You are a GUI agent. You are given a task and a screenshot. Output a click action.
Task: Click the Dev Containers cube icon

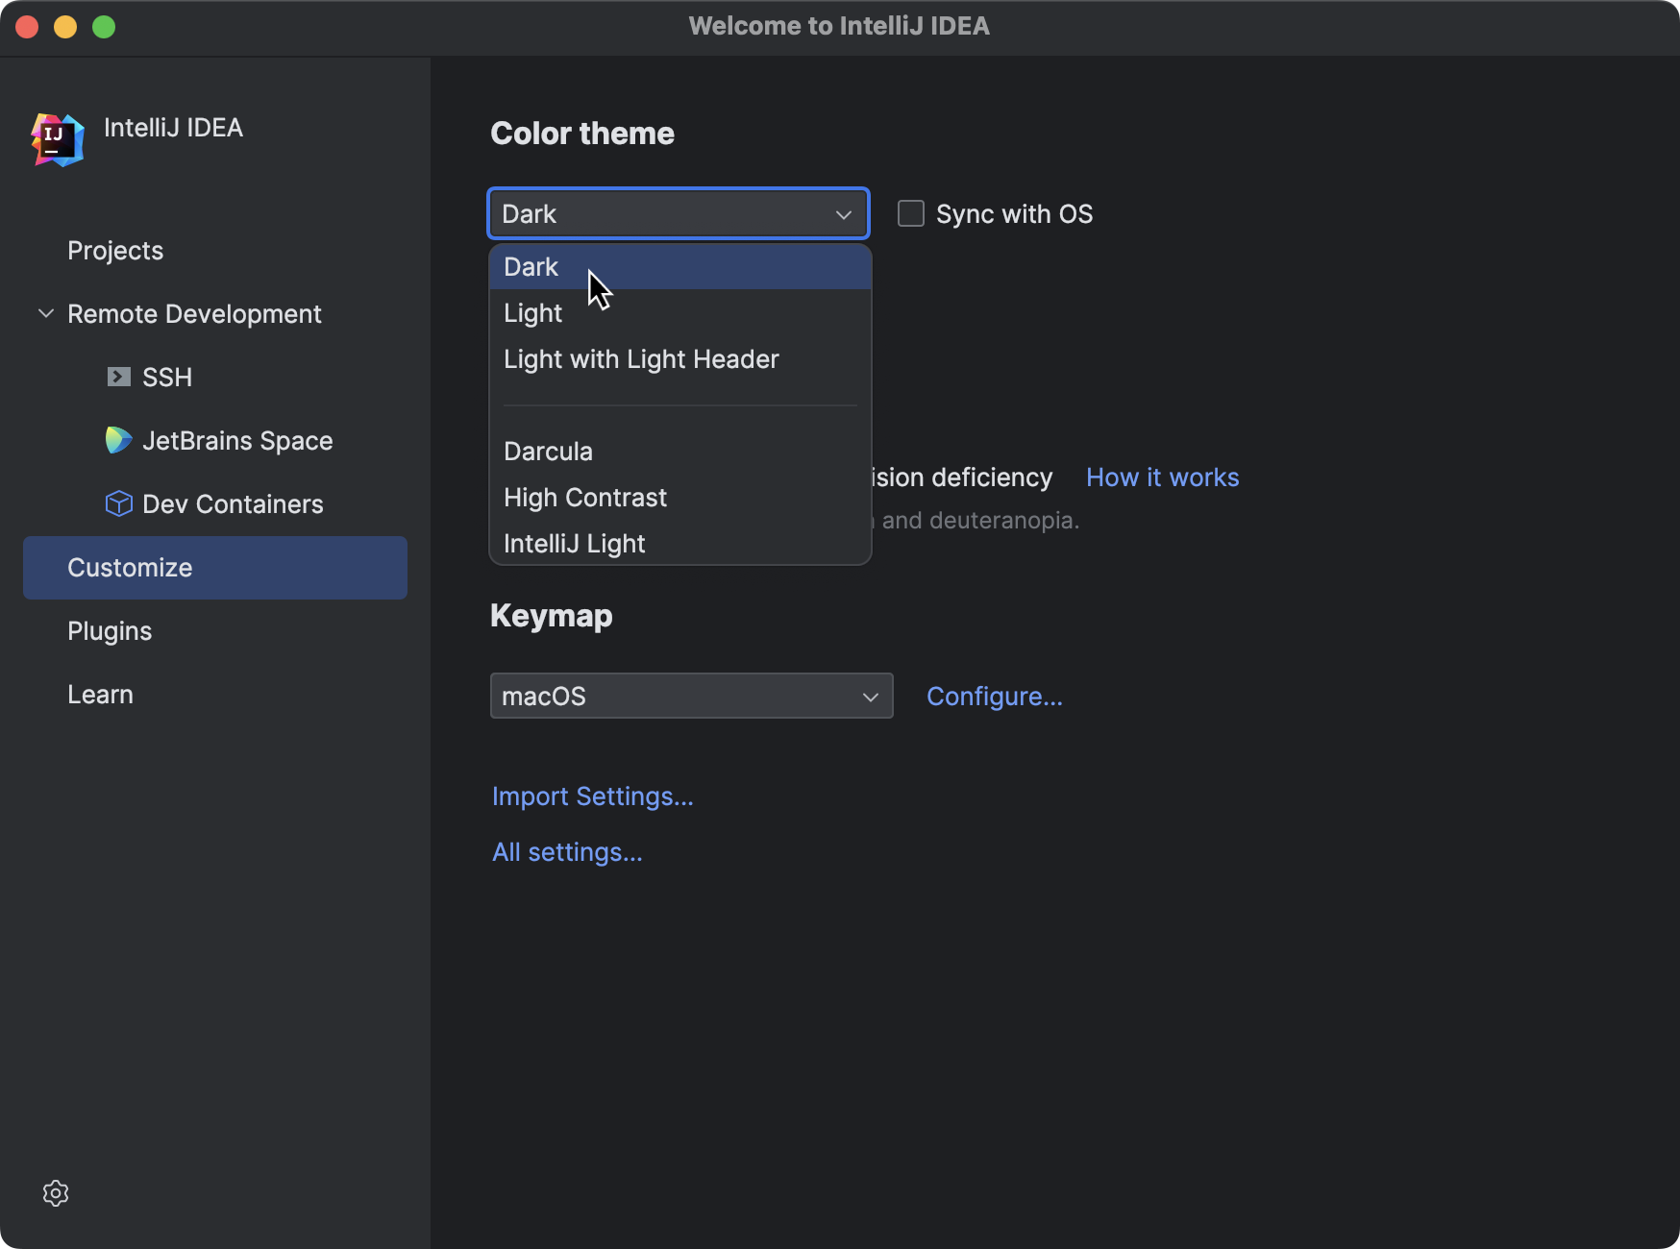[117, 503]
